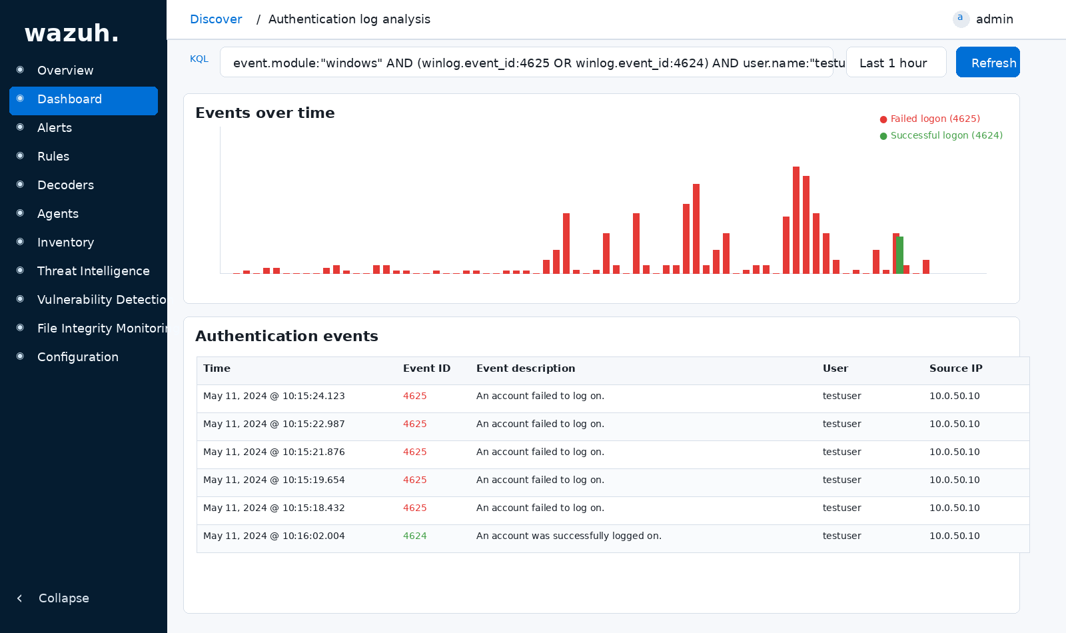Select Configuration from the sidebar menu
1066x633 pixels.
tap(77, 356)
